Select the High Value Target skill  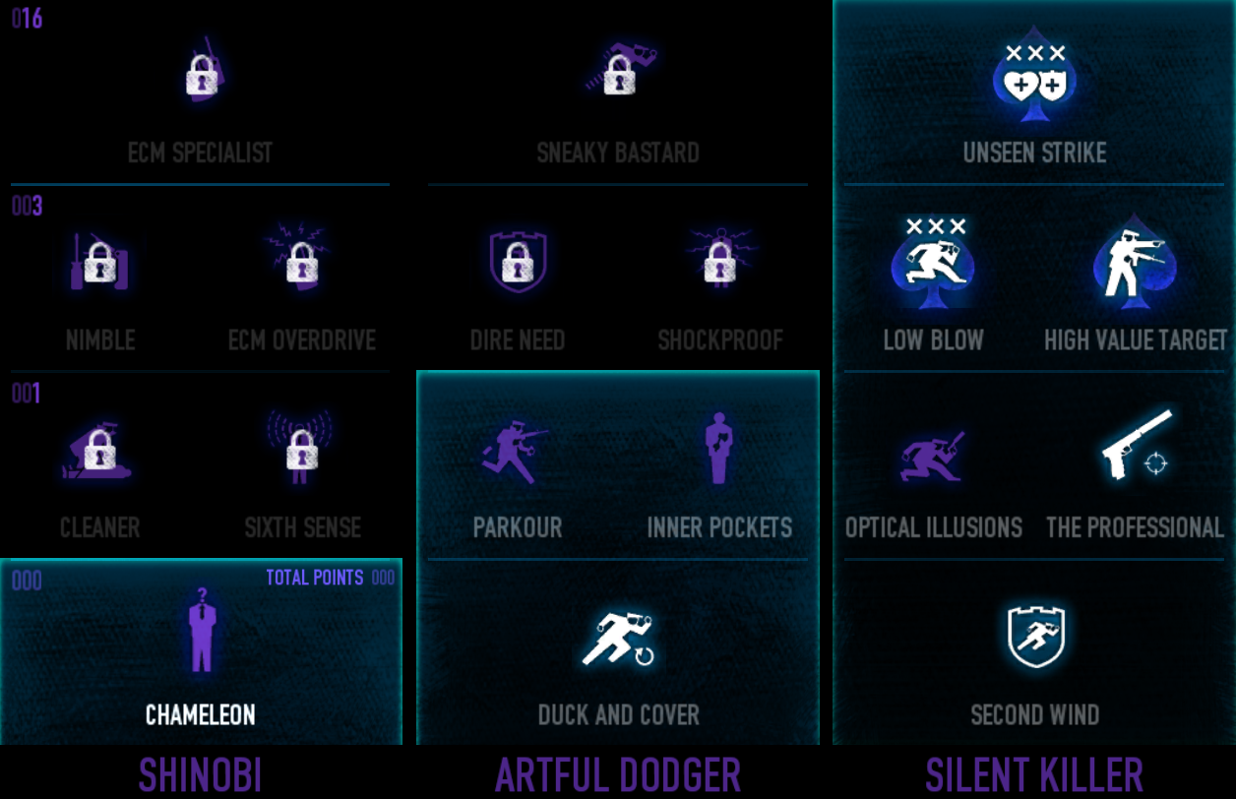1135,259
